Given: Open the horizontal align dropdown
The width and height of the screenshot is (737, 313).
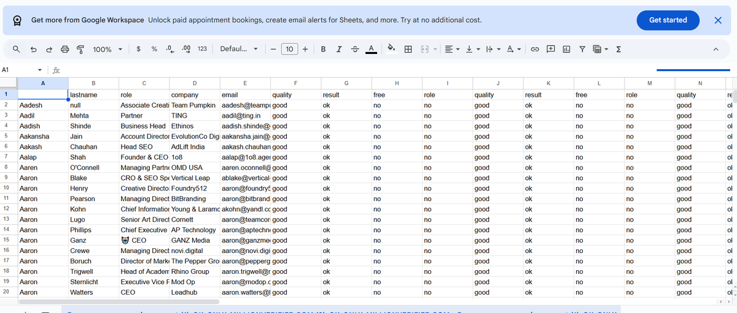Looking at the screenshot, I should 451,49.
